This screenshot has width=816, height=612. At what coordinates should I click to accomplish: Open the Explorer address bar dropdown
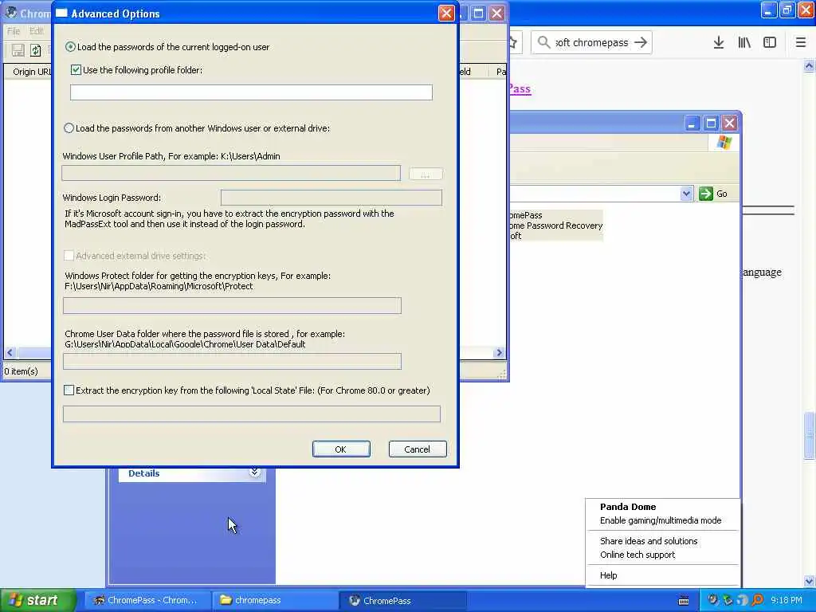[686, 194]
